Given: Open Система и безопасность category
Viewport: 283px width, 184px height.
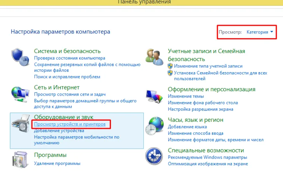Looking at the screenshot, I should point(67,51).
